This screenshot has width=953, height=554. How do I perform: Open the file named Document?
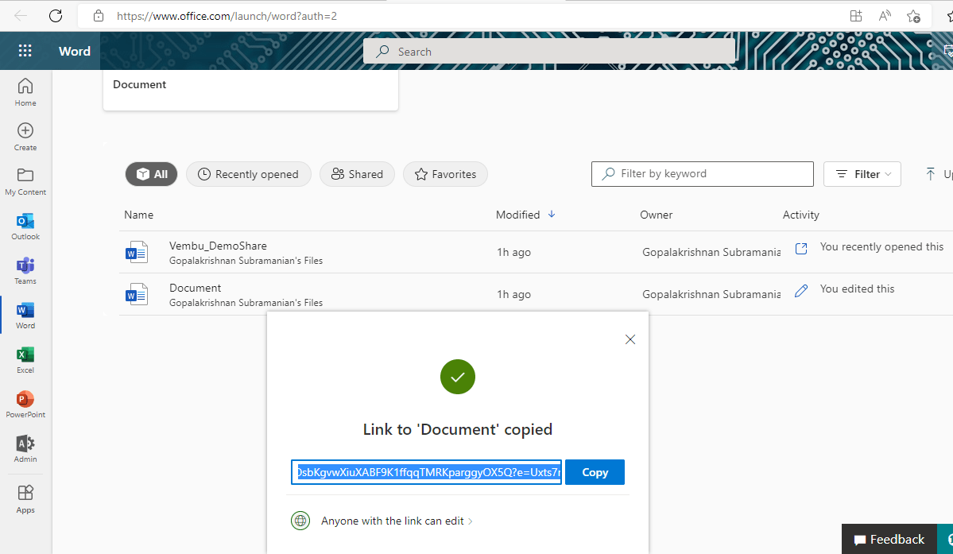pyautogui.click(x=195, y=288)
